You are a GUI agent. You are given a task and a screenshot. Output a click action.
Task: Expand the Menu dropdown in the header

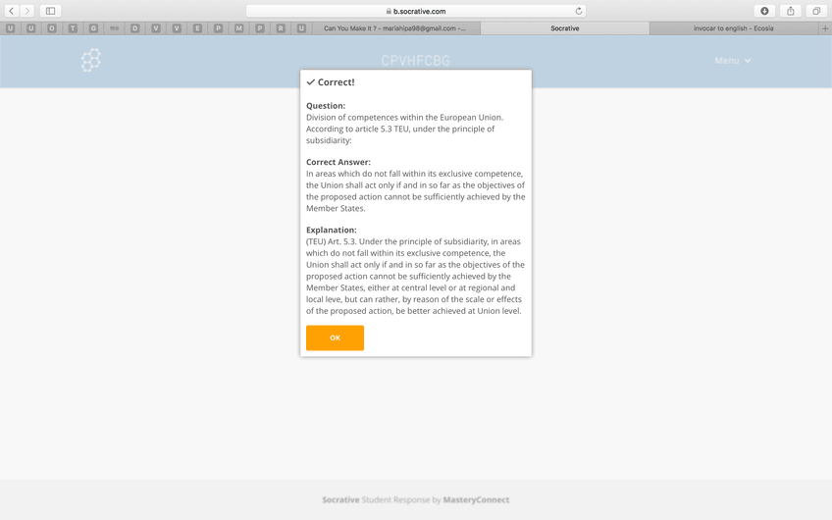732,61
